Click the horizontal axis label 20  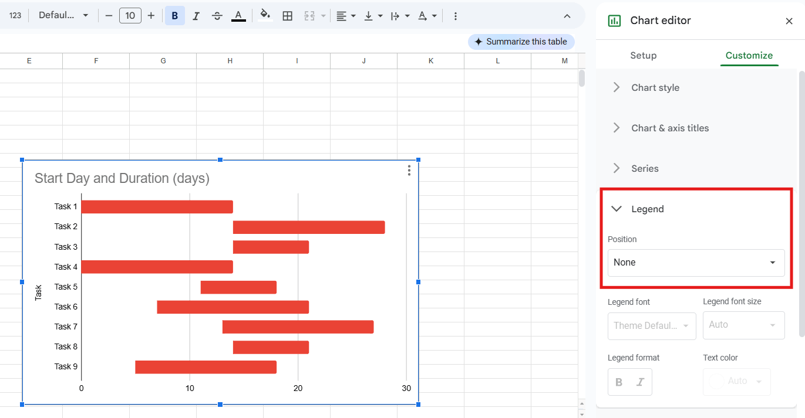(x=298, y=388)
